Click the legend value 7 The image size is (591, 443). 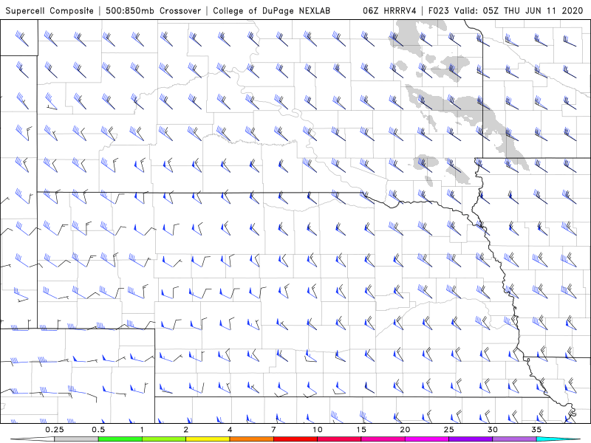tap(273, 430)
